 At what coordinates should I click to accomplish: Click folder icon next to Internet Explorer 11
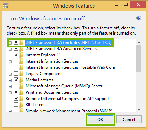21,55
